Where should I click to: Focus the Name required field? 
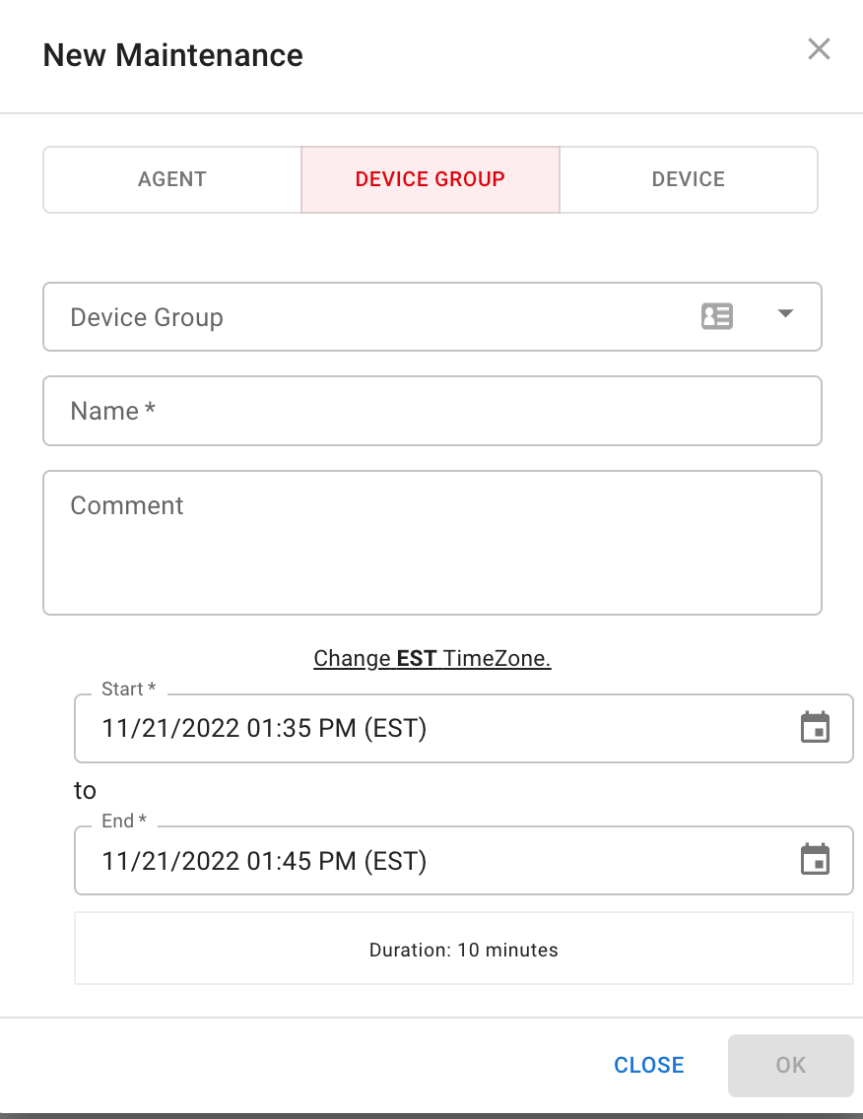coord(431,411)
